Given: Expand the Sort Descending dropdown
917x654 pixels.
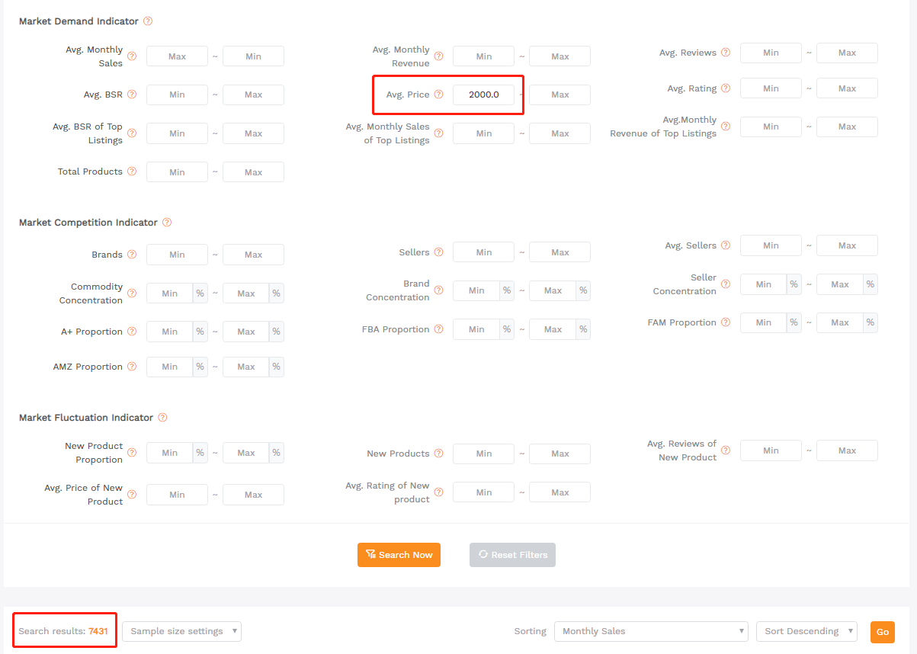Looking at the screenshot, I should [806, 631].
